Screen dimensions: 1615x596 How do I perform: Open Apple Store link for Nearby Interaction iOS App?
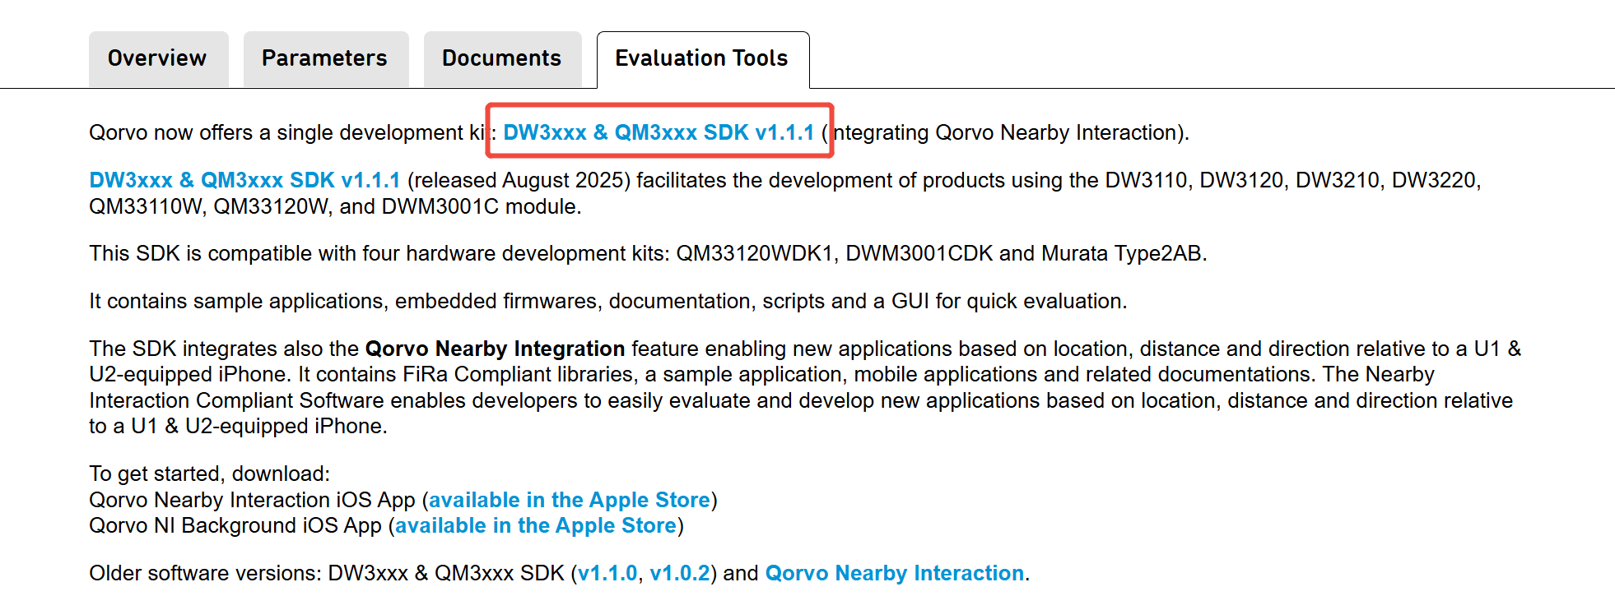[569, 500]
